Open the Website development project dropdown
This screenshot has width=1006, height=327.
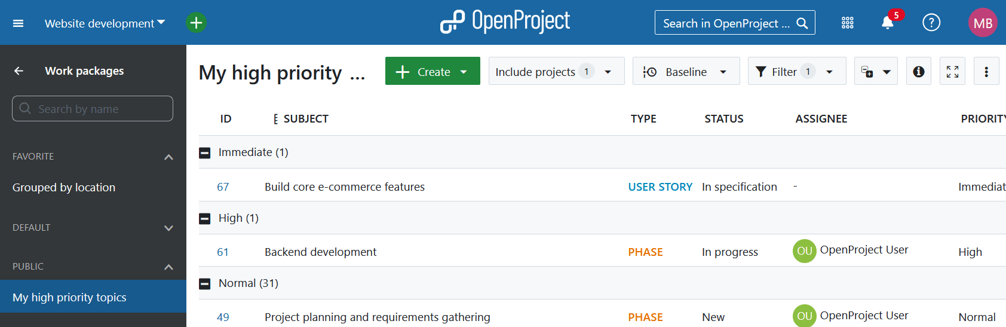105,23
